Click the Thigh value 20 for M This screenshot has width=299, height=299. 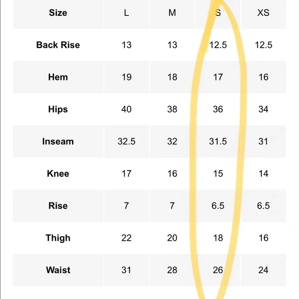(x=172, y=238)
